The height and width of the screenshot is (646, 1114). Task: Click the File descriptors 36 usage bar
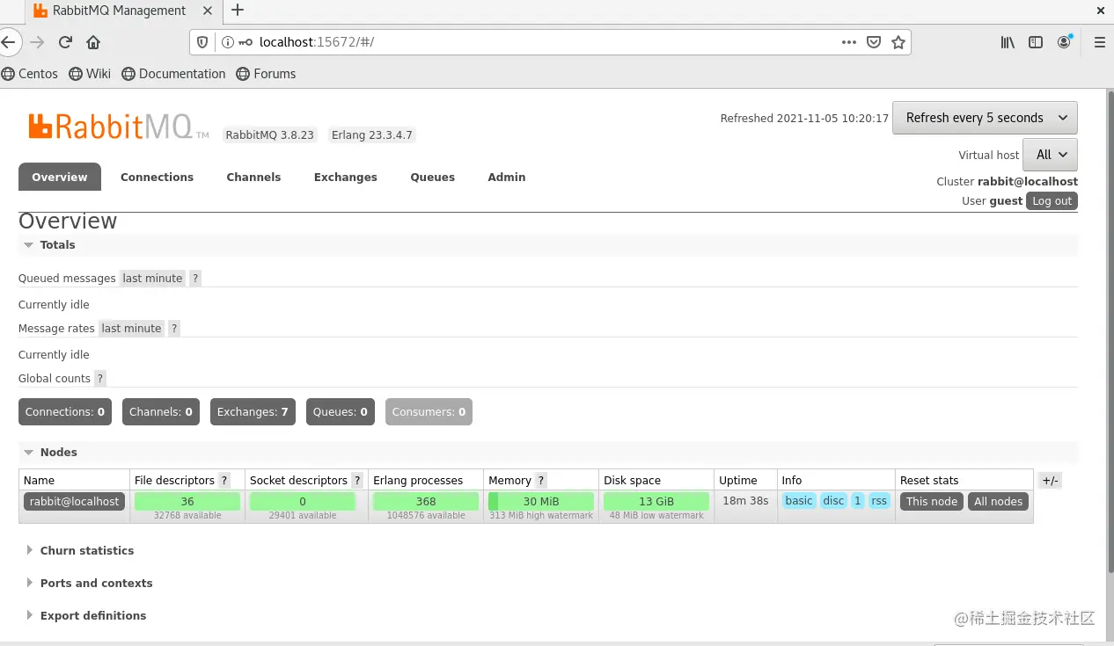point(187,501)
